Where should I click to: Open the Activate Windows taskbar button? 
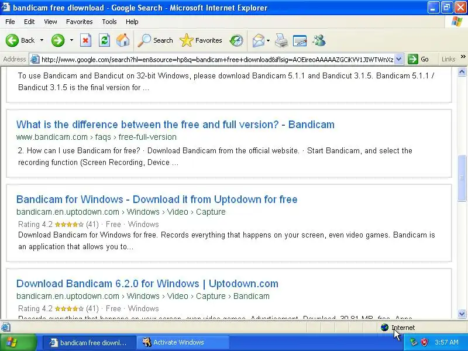point(183,343)
